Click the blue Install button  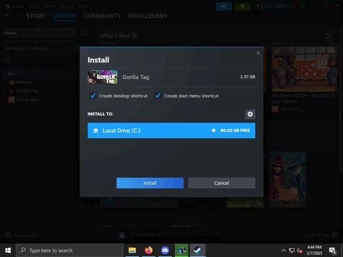[150, 183]
